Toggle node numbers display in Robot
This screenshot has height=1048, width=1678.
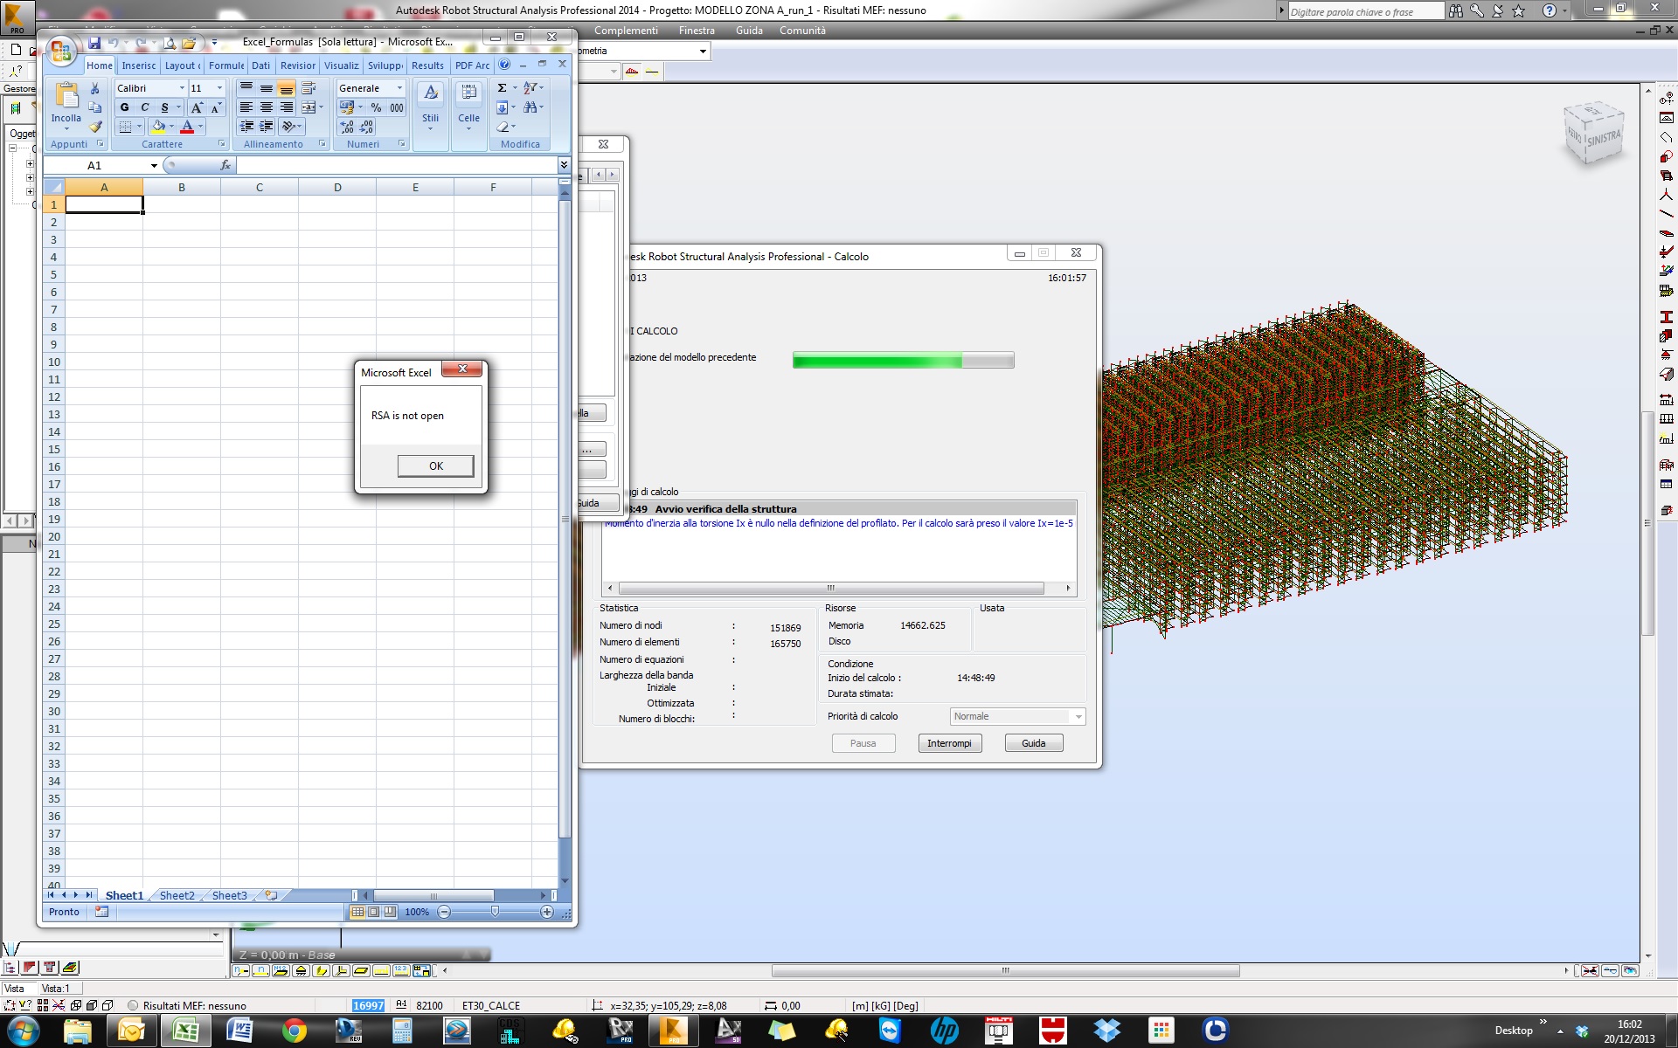(240, 970)
